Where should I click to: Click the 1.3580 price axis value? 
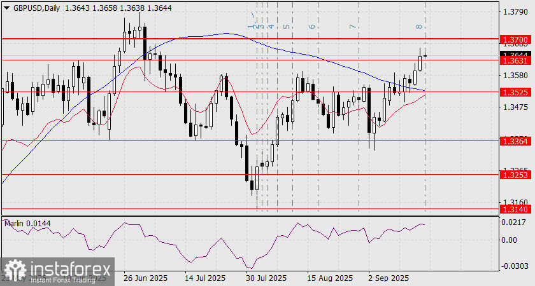coord(515,75)
